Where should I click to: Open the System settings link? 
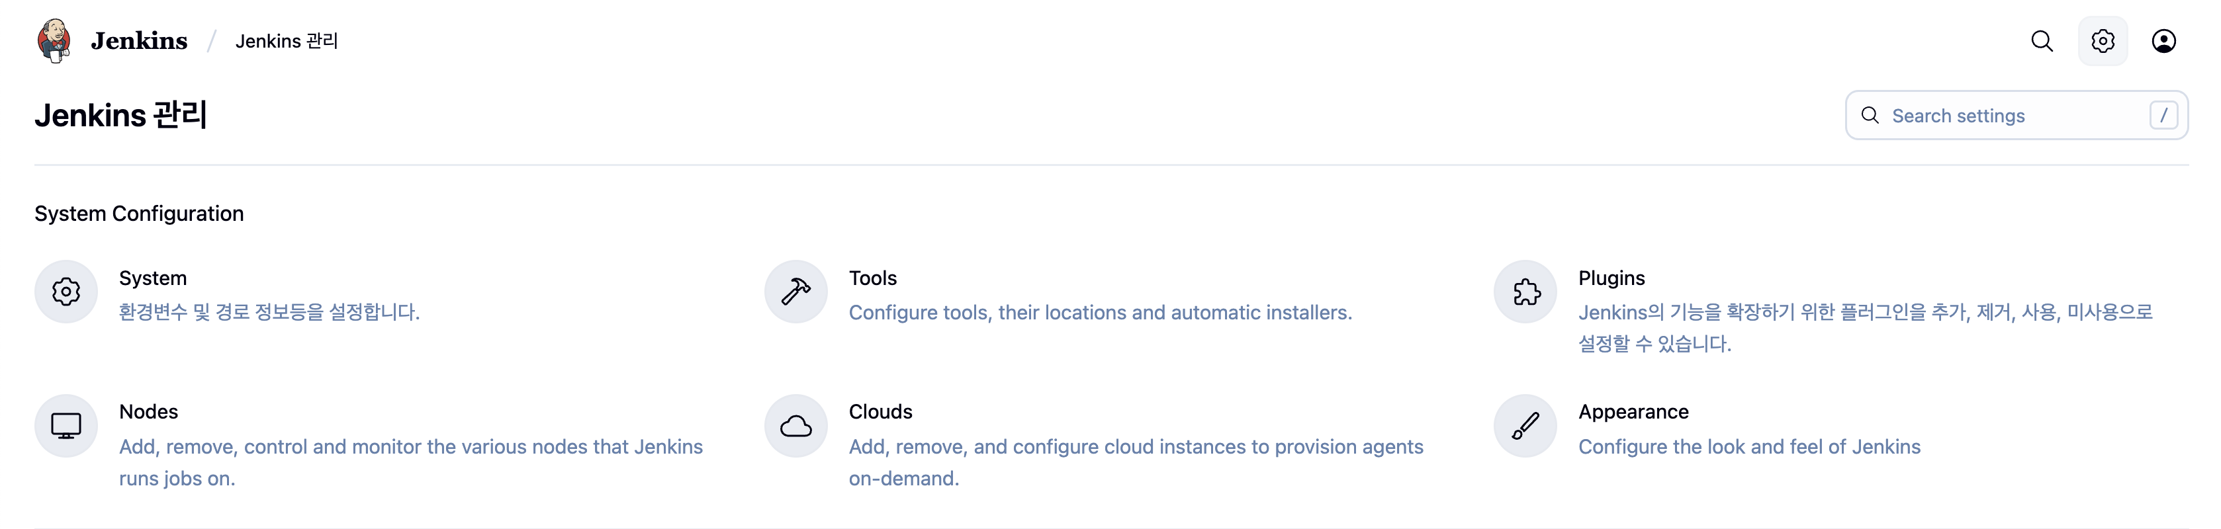[x=153, y=278]
